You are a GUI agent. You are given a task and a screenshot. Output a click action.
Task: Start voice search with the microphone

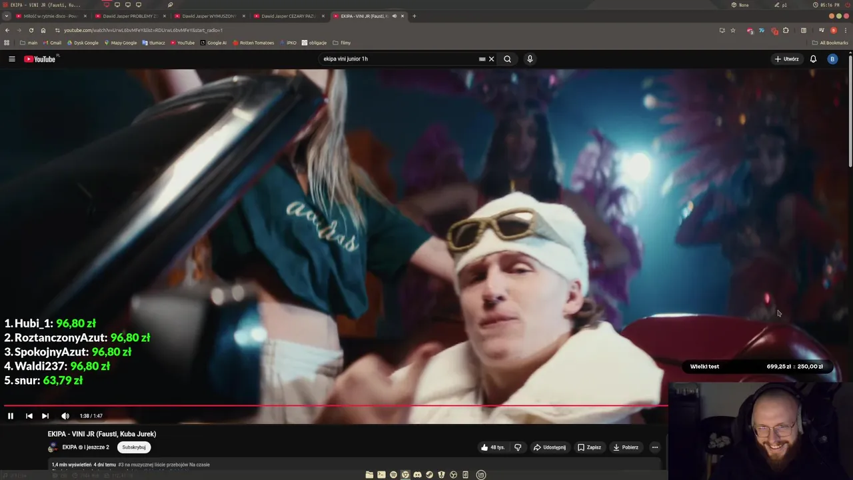530,59
